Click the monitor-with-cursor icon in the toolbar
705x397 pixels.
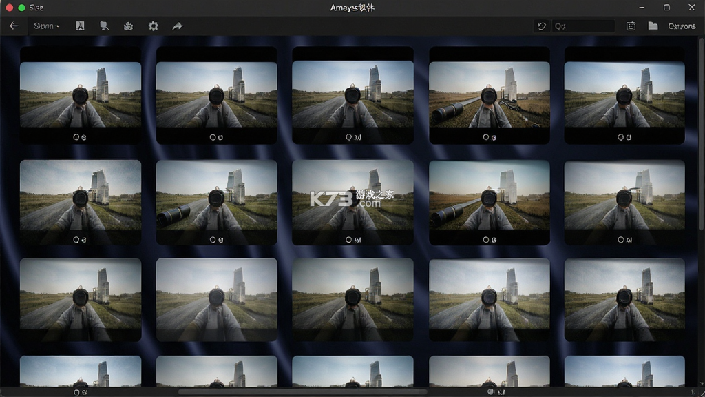coord(105,26)
